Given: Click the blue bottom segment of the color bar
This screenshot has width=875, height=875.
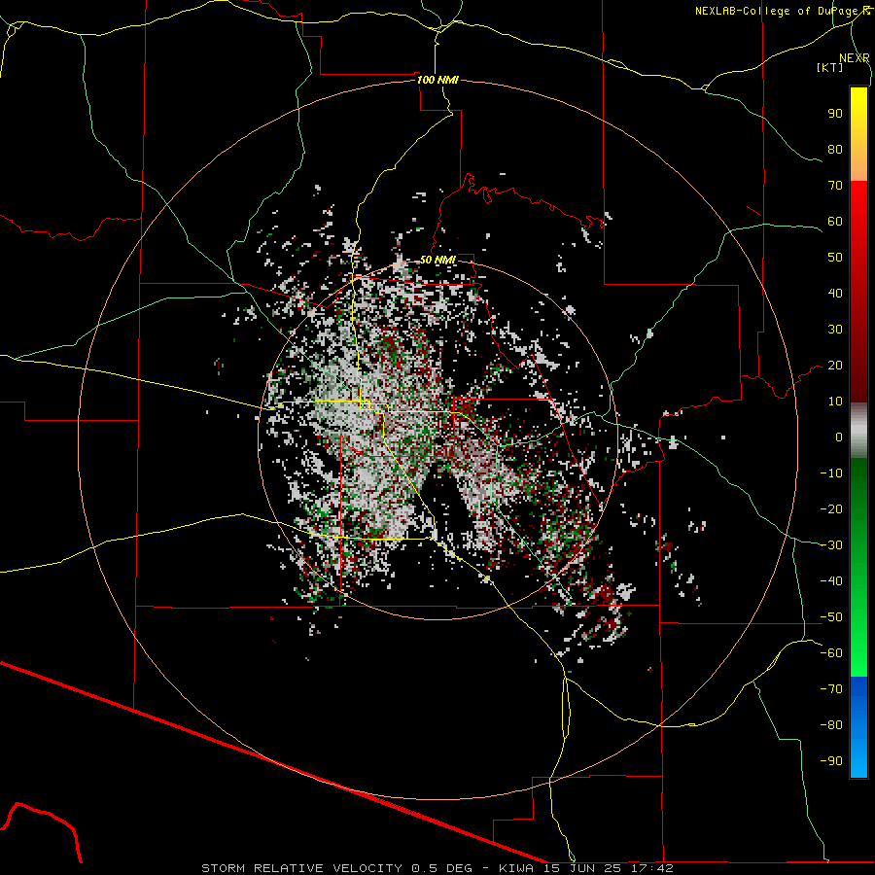Looking at the screenshot, I should 858,727.
